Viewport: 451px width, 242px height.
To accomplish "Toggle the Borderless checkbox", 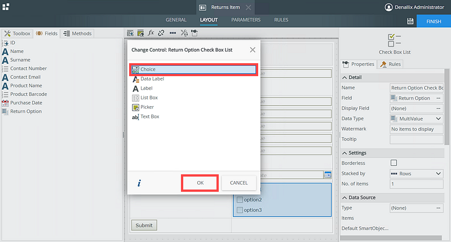I will coord(393,163).
